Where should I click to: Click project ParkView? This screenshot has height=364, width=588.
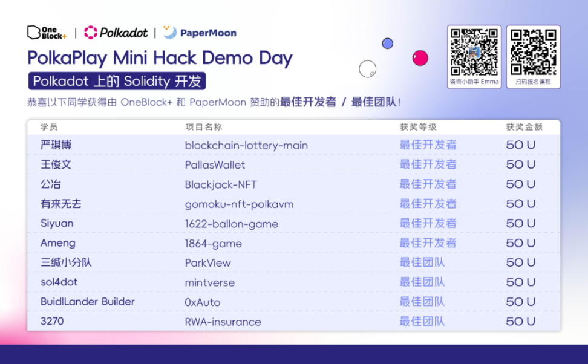click(x=207, y=263)
